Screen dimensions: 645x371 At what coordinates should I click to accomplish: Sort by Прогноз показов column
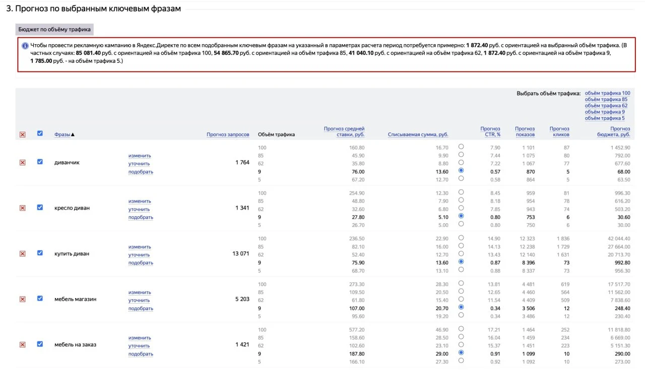pyautogui.click(x=525, y=132)
